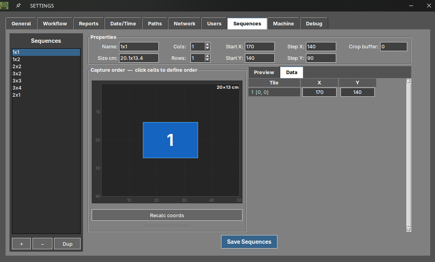Click the data table scrollbar down arrow
This screenshot has width=435, height=262.
tap(409, 229)
